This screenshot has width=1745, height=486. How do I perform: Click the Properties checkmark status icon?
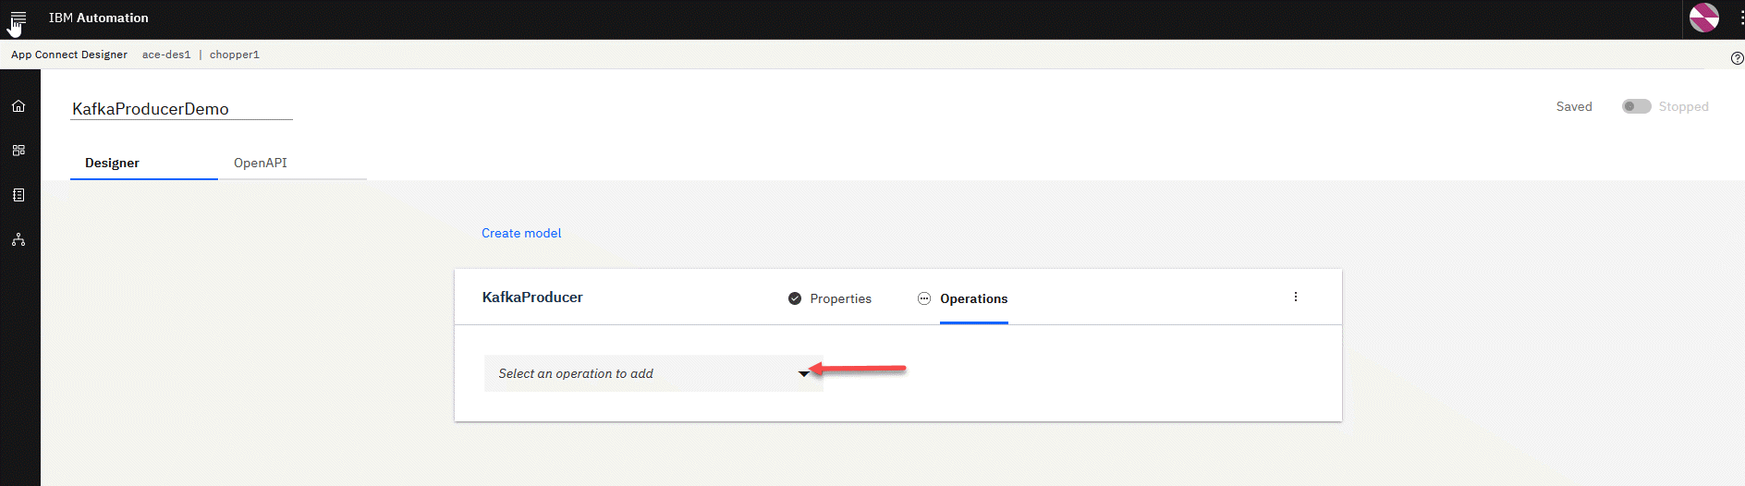click(x=795, y=298)
